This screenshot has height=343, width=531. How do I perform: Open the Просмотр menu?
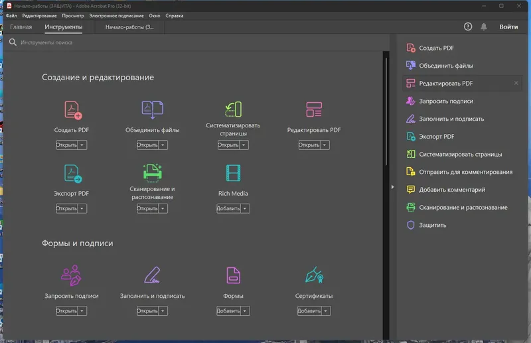pos(73,15)
